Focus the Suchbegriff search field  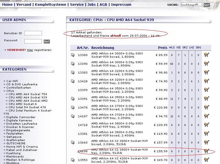coord(191,5)
